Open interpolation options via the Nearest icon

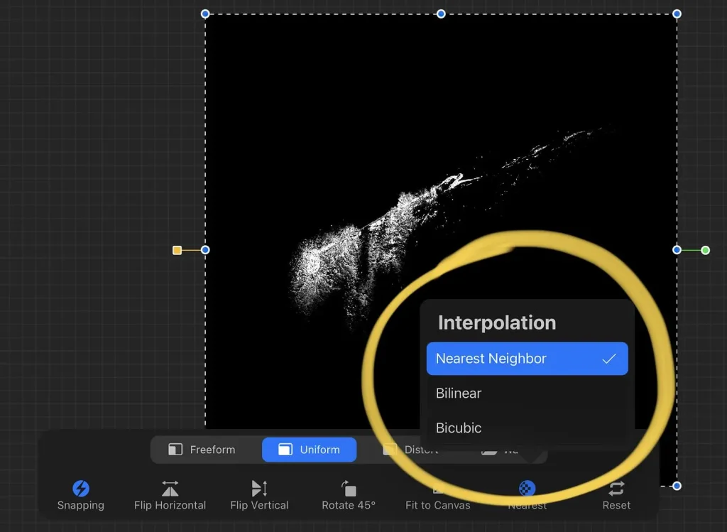click(x=526, y=489)
